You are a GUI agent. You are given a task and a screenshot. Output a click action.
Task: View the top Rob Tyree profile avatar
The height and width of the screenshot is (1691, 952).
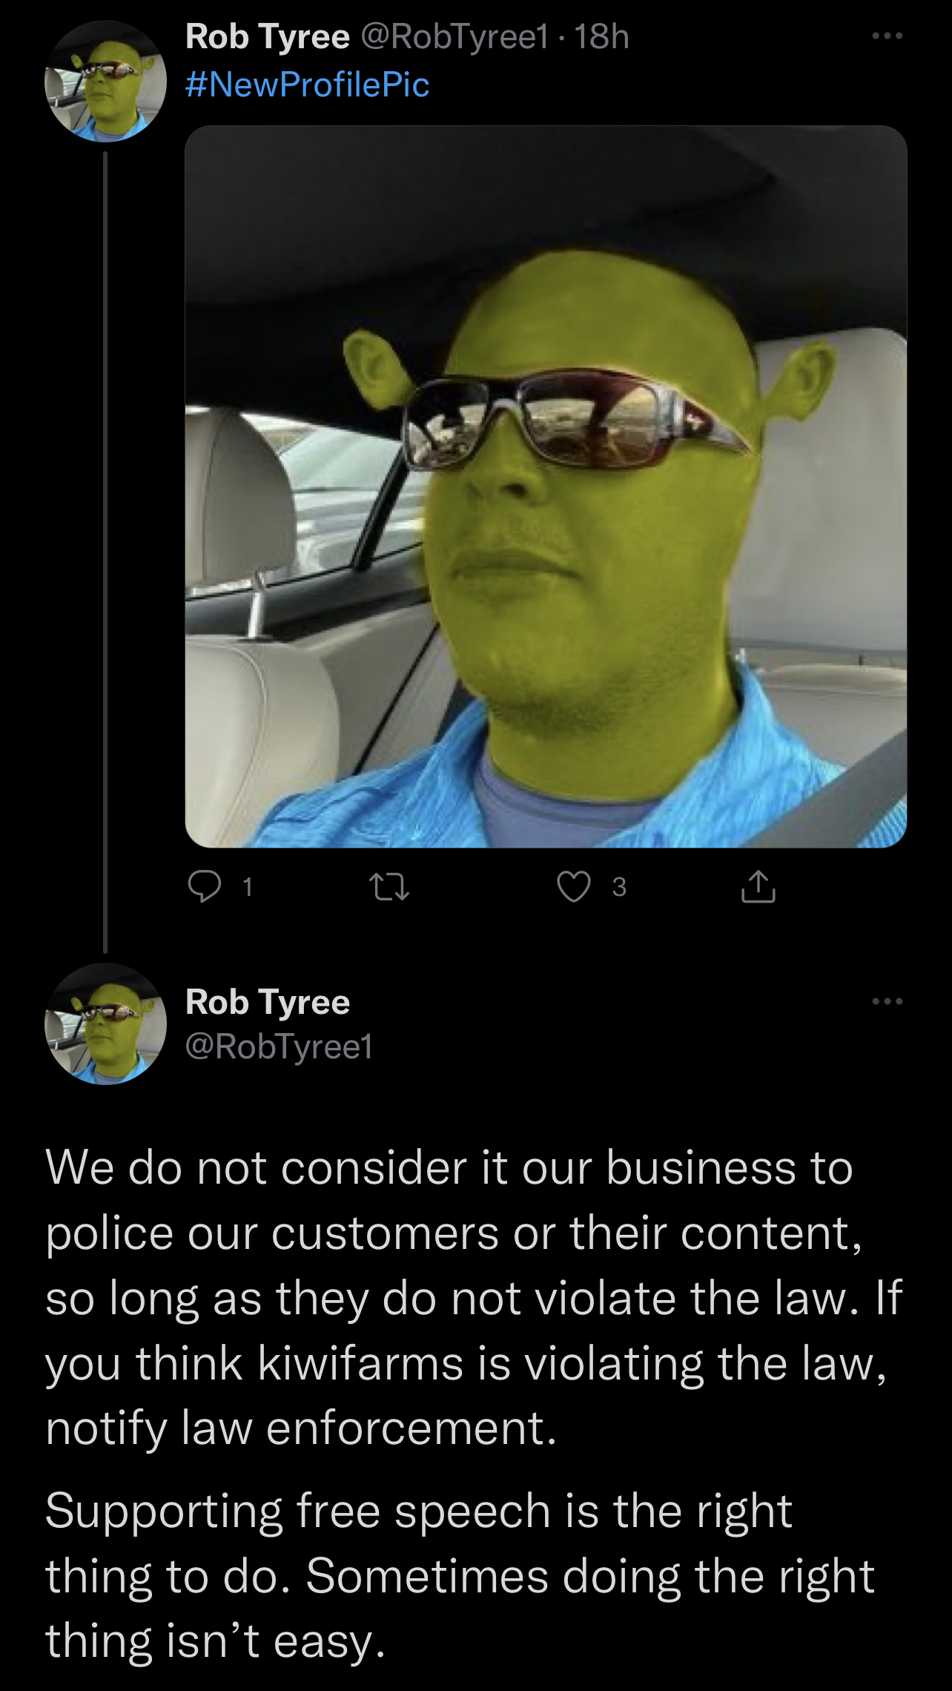[x=105, y=81]
